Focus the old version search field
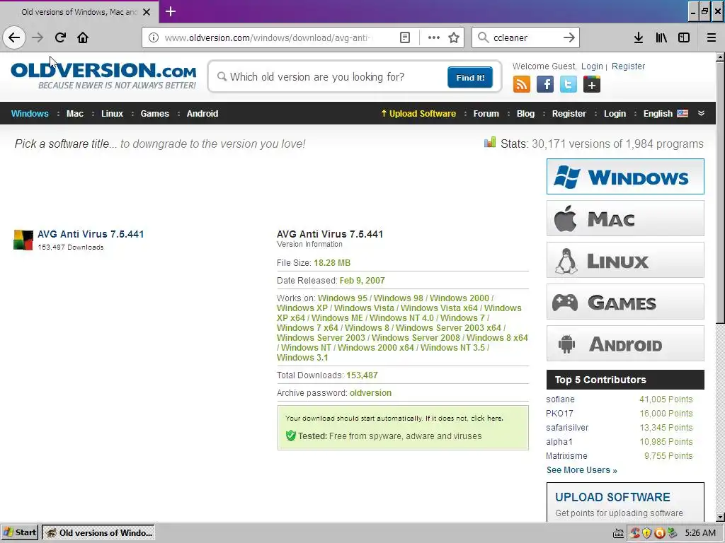This screenshot has width=725, height=543. (331, 76)
